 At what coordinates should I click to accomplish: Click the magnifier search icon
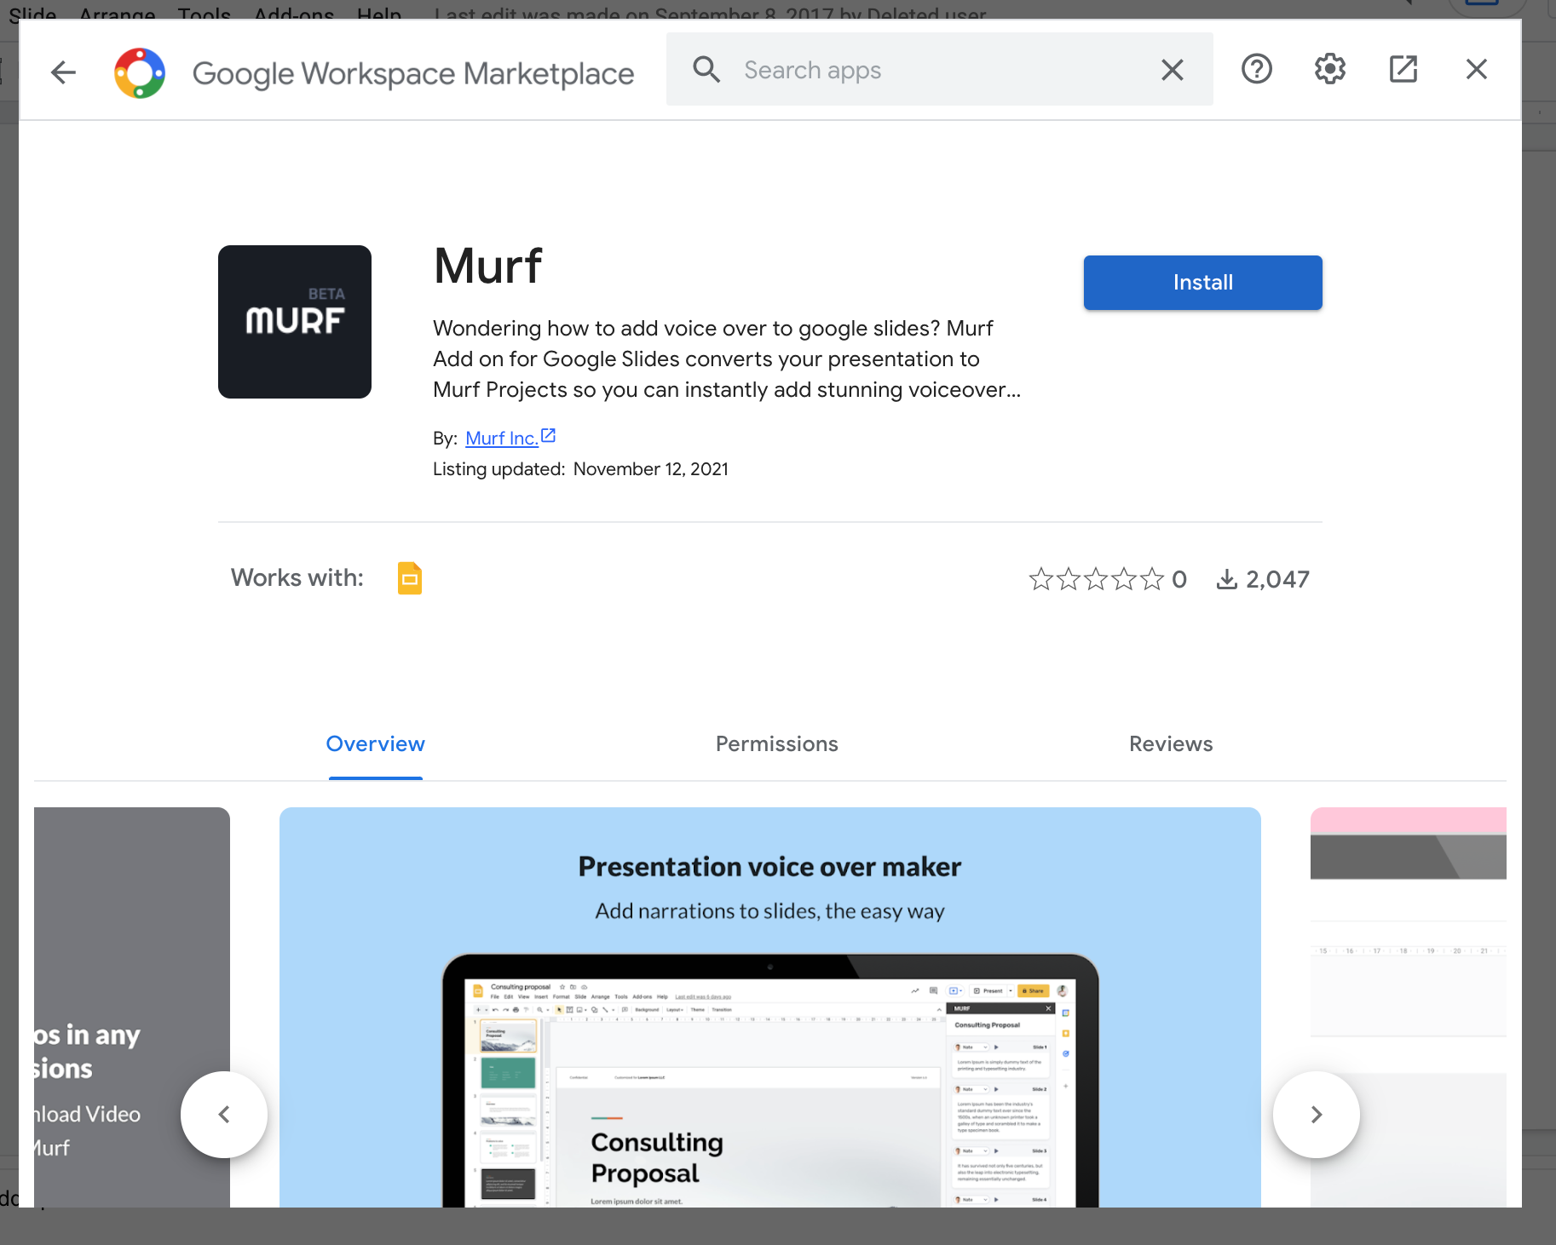click(x=706, y=70)
